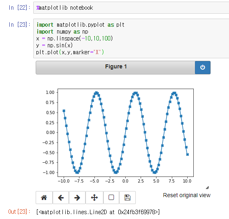Click the line 'y = np.sin(x)'

[x=54, y=45]
